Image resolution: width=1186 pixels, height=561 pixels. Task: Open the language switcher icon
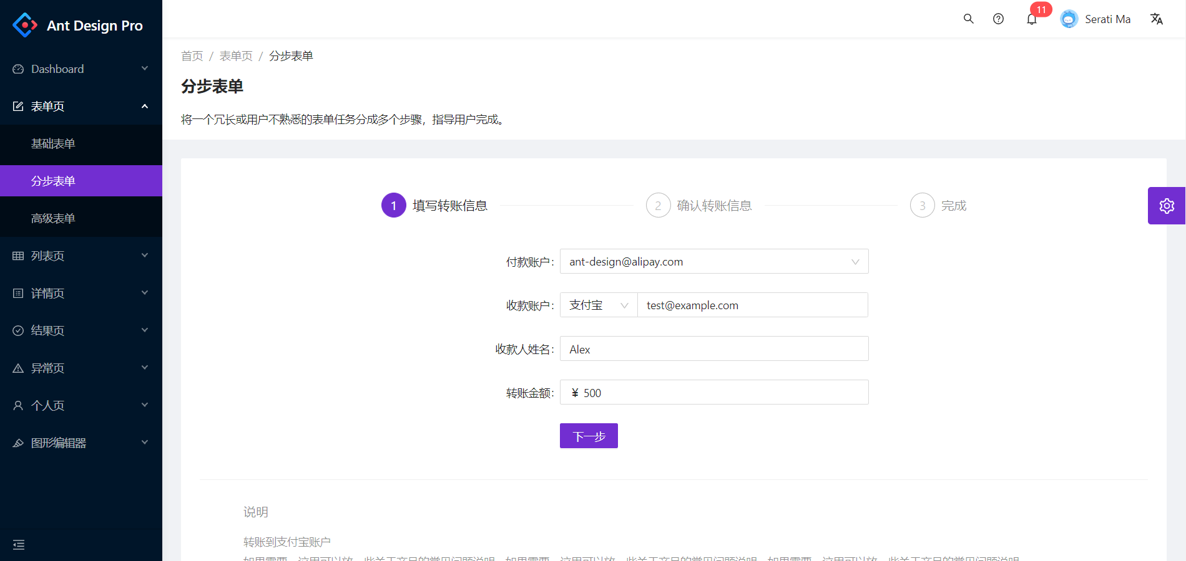(x=1157, y=19)
